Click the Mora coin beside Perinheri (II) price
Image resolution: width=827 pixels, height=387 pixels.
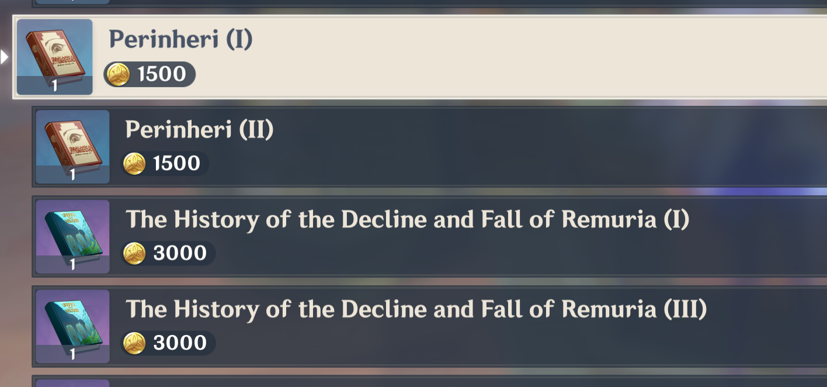[x=134, y=164]
